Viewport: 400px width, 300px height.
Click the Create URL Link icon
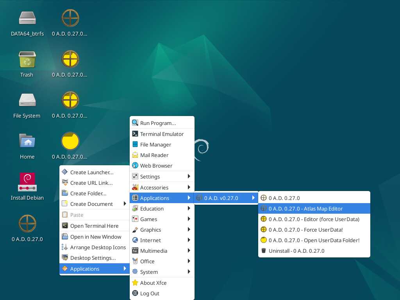(x=65, y=183)
